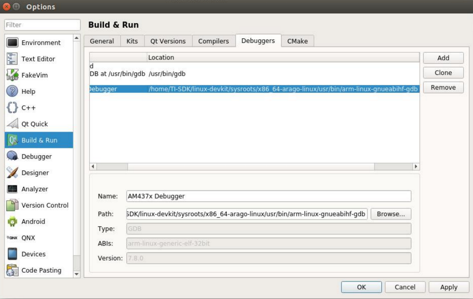Viewport: 473px width, 299px height.
Task: Open the Environment settings section
Action: (38, 43)
